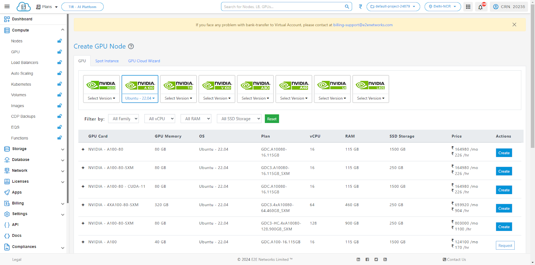Create the NVIDIA - 4XA100-80-SXM node
Image resolution: width=535 pixels, height=265 pixels.
click(504, 208)
